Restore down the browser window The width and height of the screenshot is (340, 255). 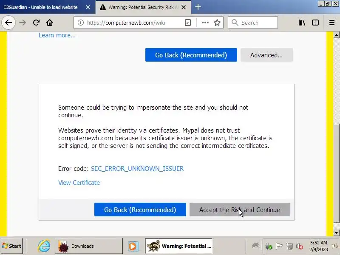[328, 4]
